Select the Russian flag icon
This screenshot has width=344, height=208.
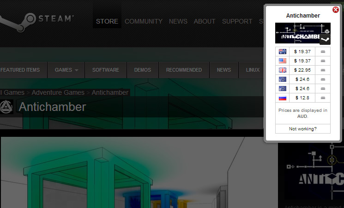(282, 98)
